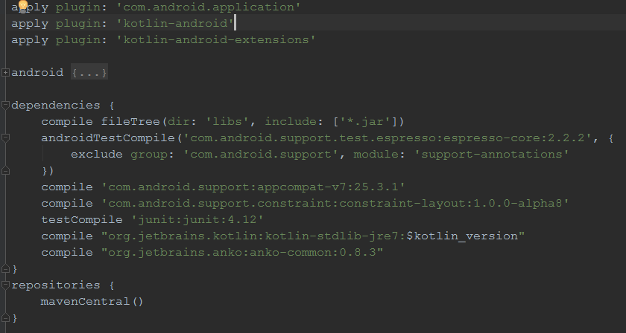Click the 'dependencies' keyword
The image size is (626, 333).
click(x=55, y=105)
